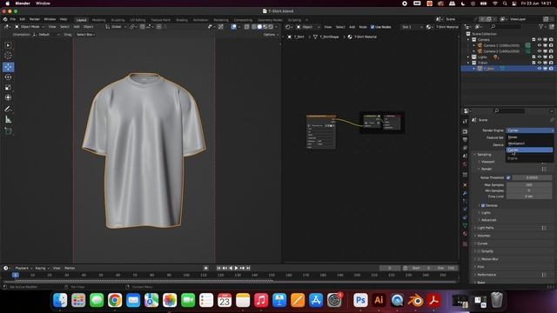Switch viewport to Material Preview shading

tap(265, 27)
